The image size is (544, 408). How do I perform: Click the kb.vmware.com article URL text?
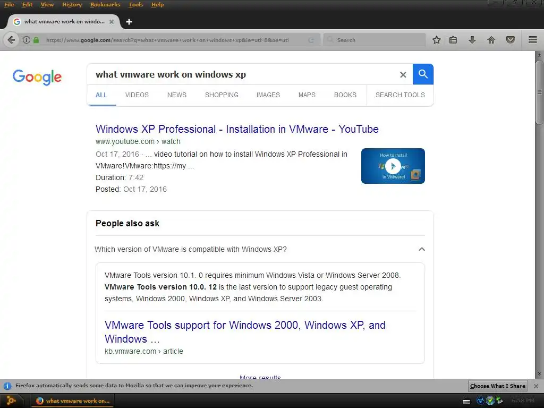tap(144, 351)
